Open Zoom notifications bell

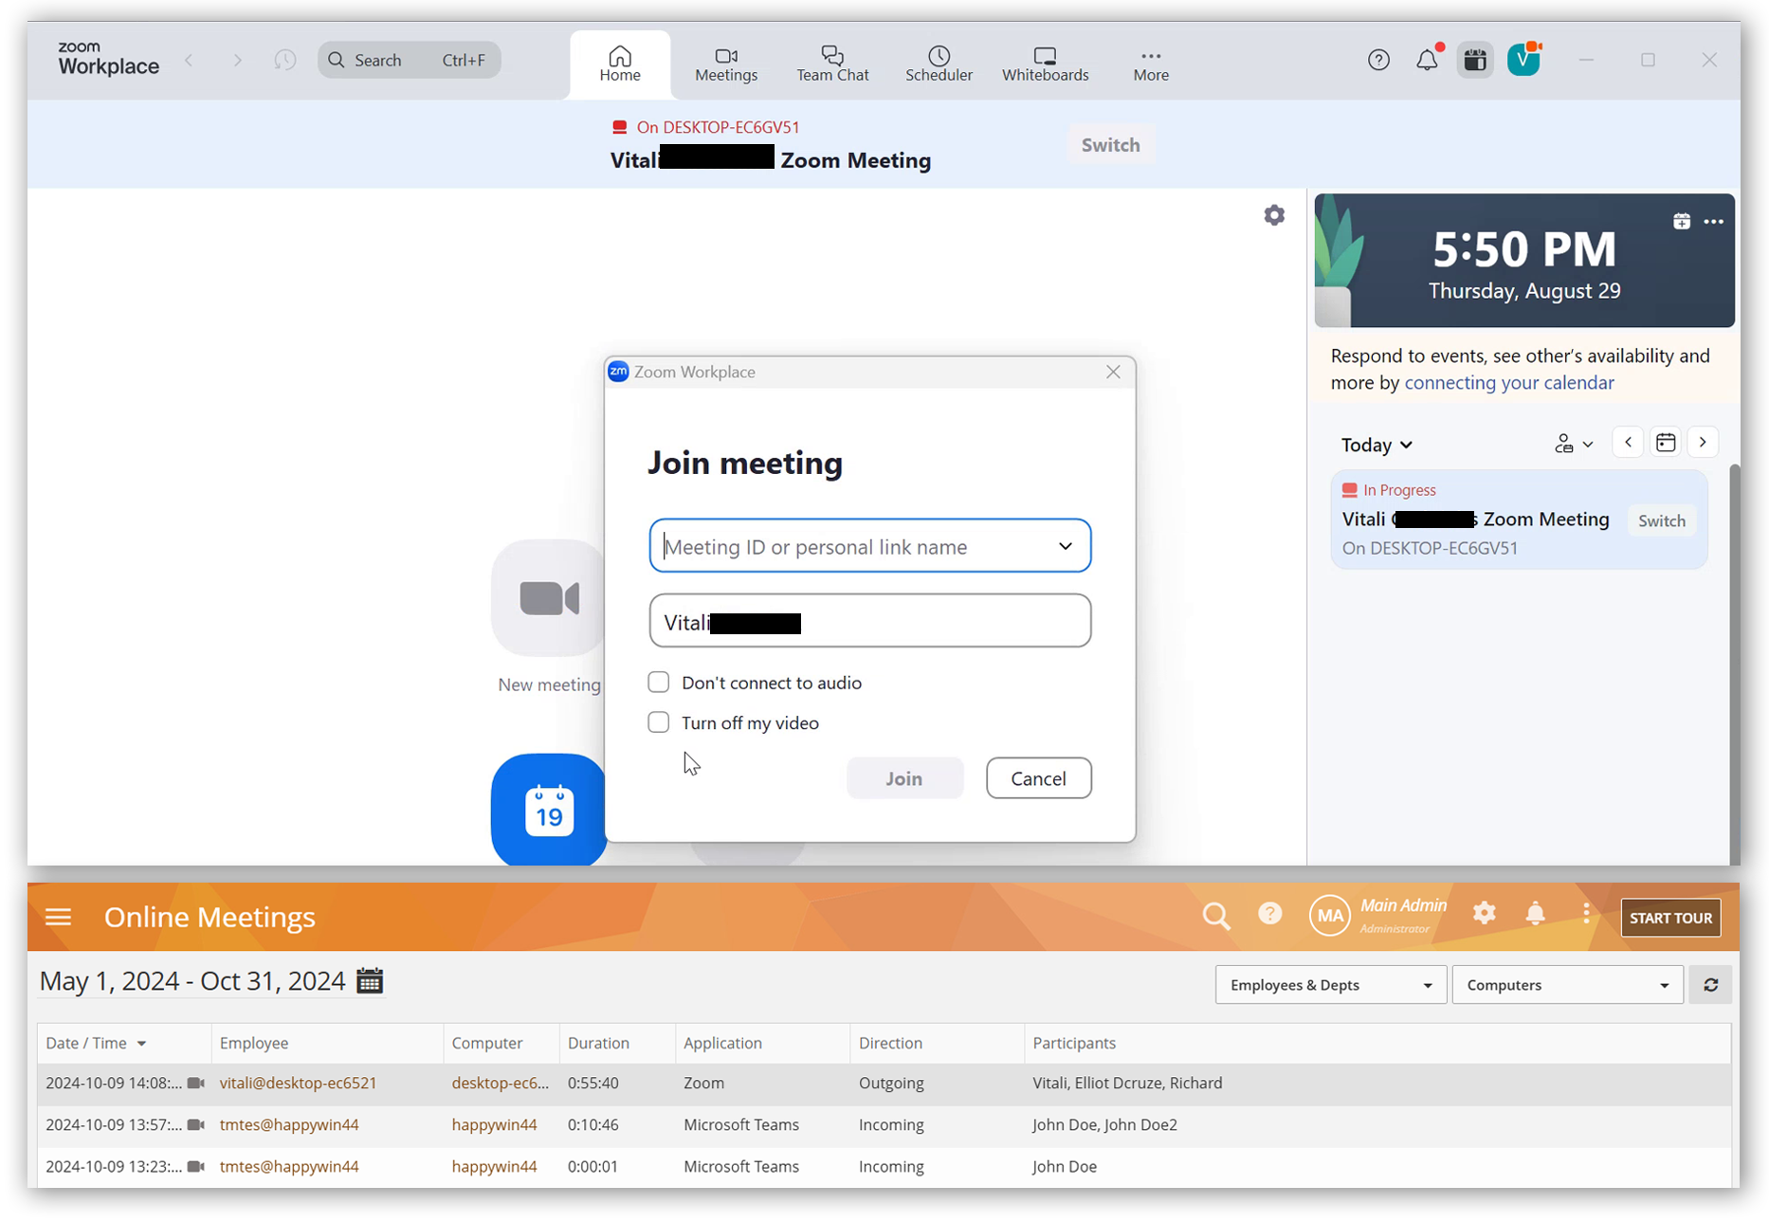[1427, 60]
